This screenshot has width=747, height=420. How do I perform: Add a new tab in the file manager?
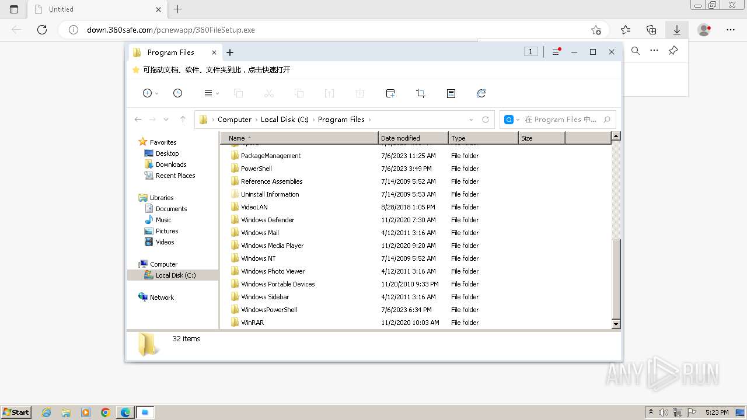230,52
